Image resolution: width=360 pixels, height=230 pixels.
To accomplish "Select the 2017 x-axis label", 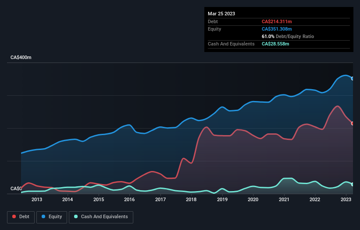I will (x=160, y=199).
